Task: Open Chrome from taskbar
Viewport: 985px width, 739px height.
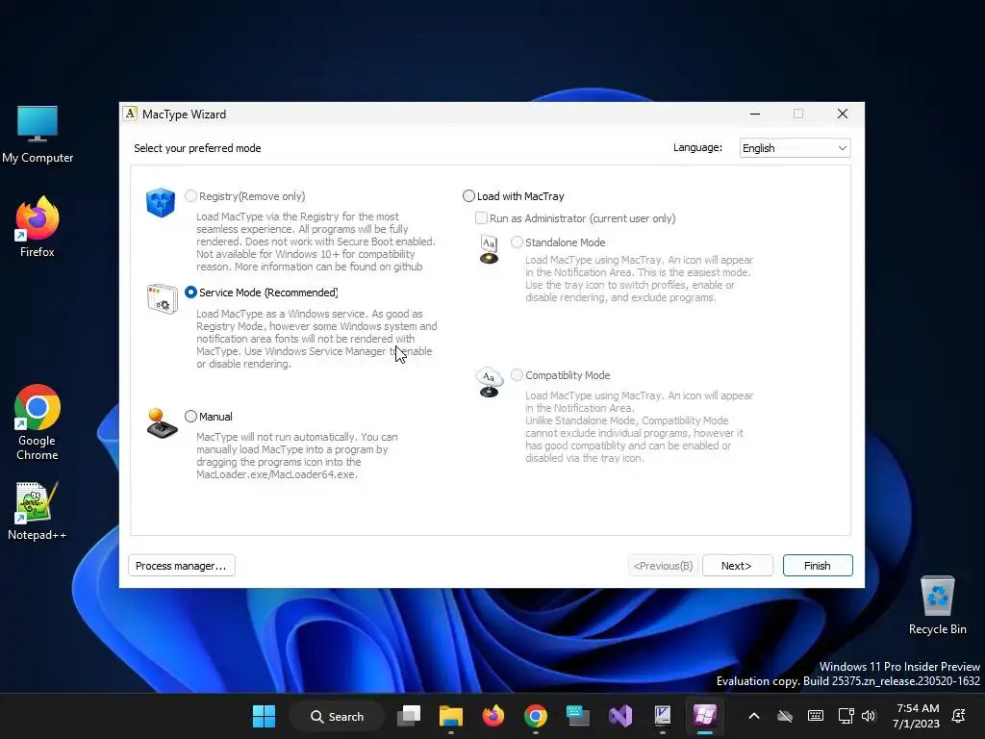Action: (x=535, y=716)
